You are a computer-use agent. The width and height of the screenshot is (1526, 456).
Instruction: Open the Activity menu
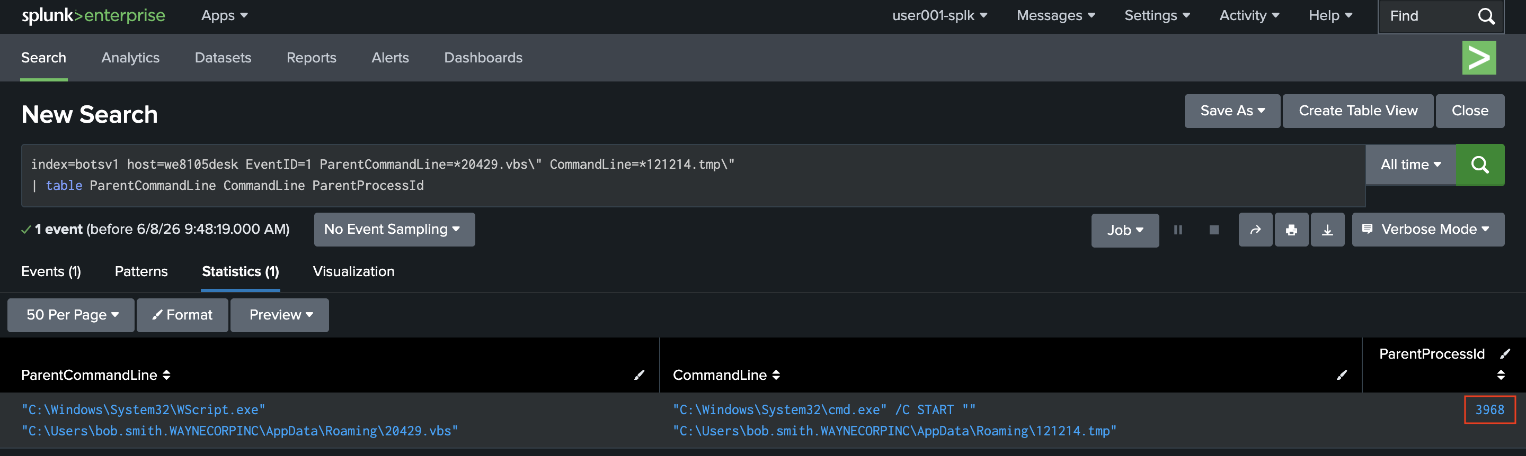tap(1249, 16)
